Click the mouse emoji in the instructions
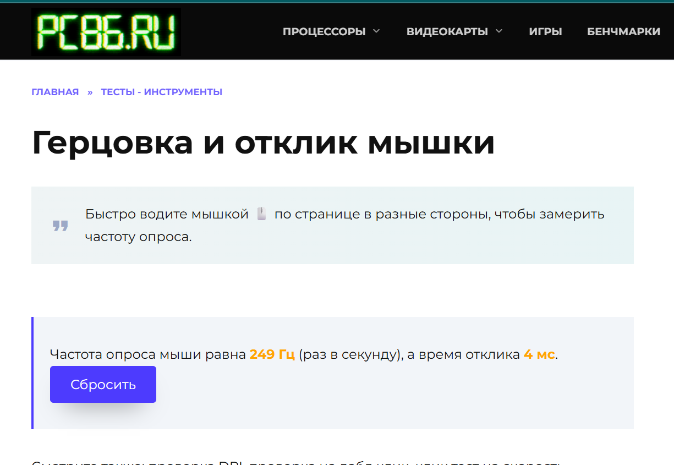The image size is (674, 465). click(262, 214)
